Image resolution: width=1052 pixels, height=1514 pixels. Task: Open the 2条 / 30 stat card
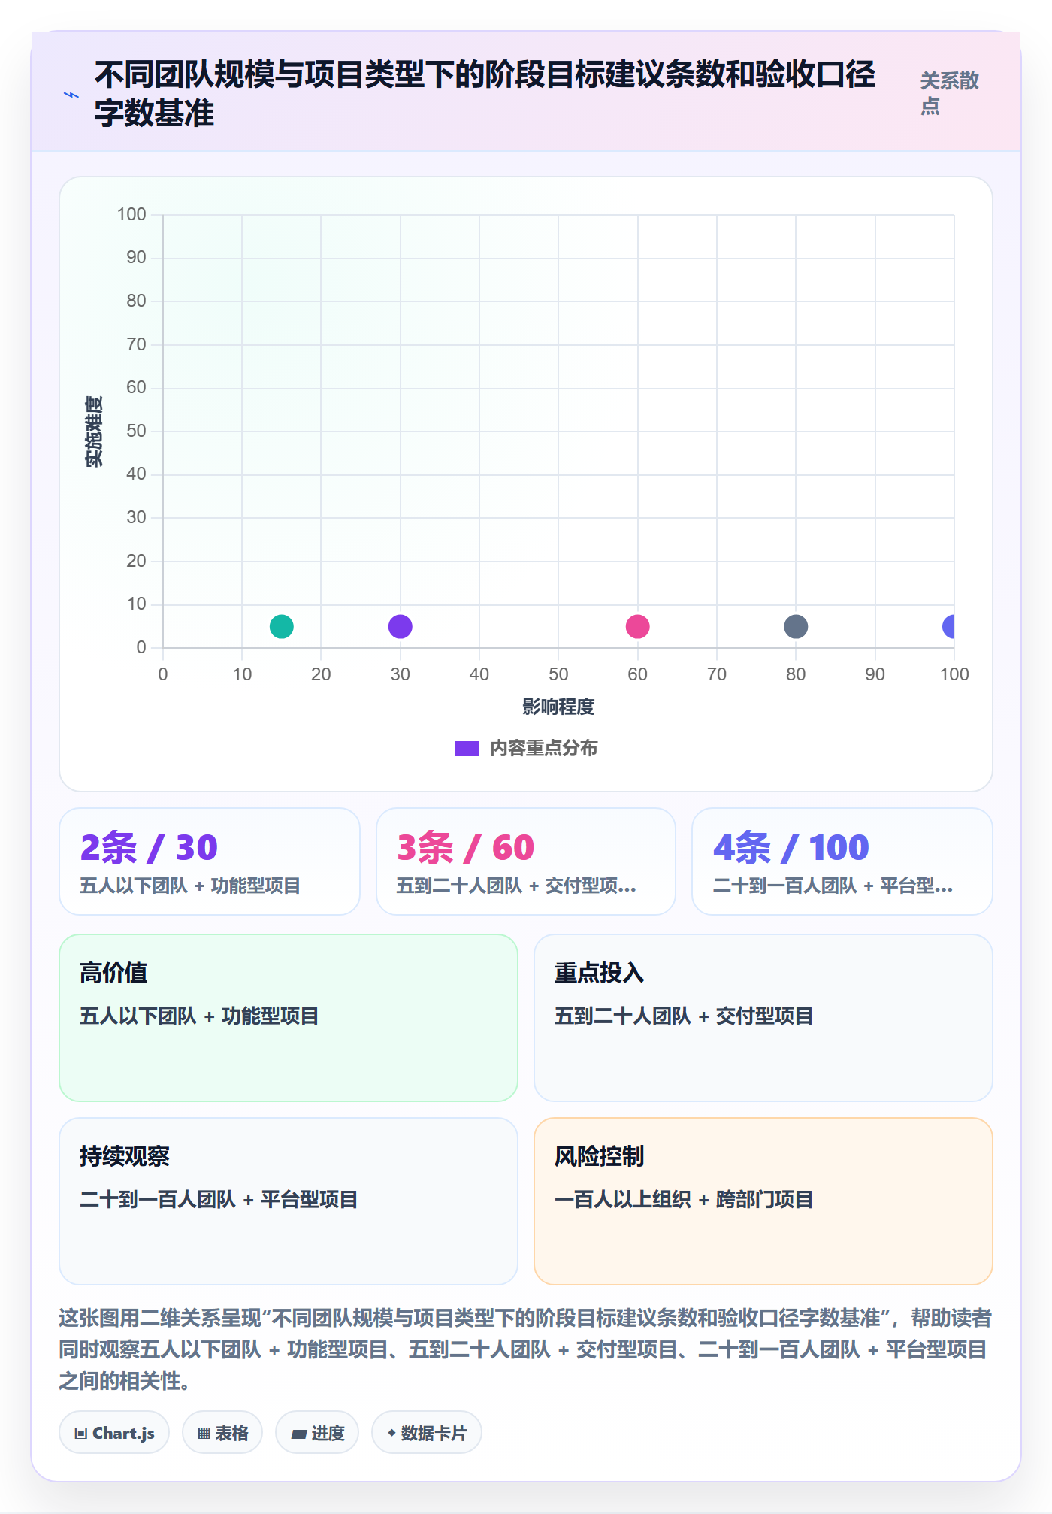[210, 861]
